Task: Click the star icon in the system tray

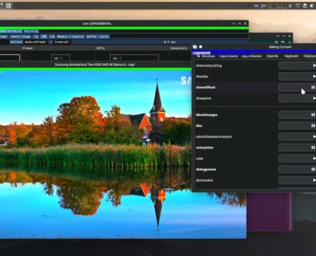Action: [x=290, y=6]
